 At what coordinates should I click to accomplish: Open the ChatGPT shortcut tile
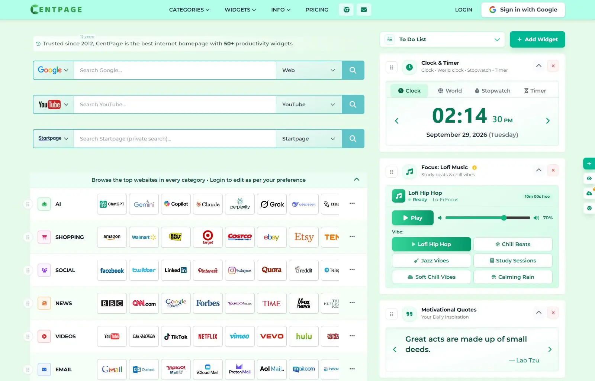pos(112,204)
